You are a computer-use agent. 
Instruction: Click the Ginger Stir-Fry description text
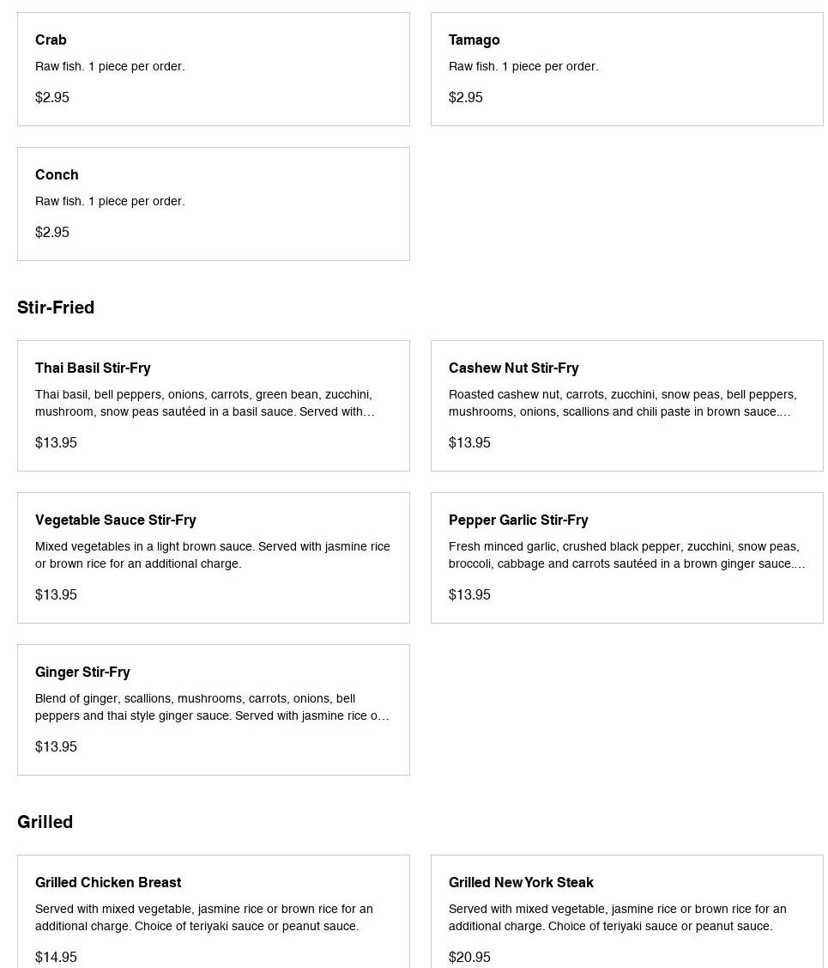point(212,707)
